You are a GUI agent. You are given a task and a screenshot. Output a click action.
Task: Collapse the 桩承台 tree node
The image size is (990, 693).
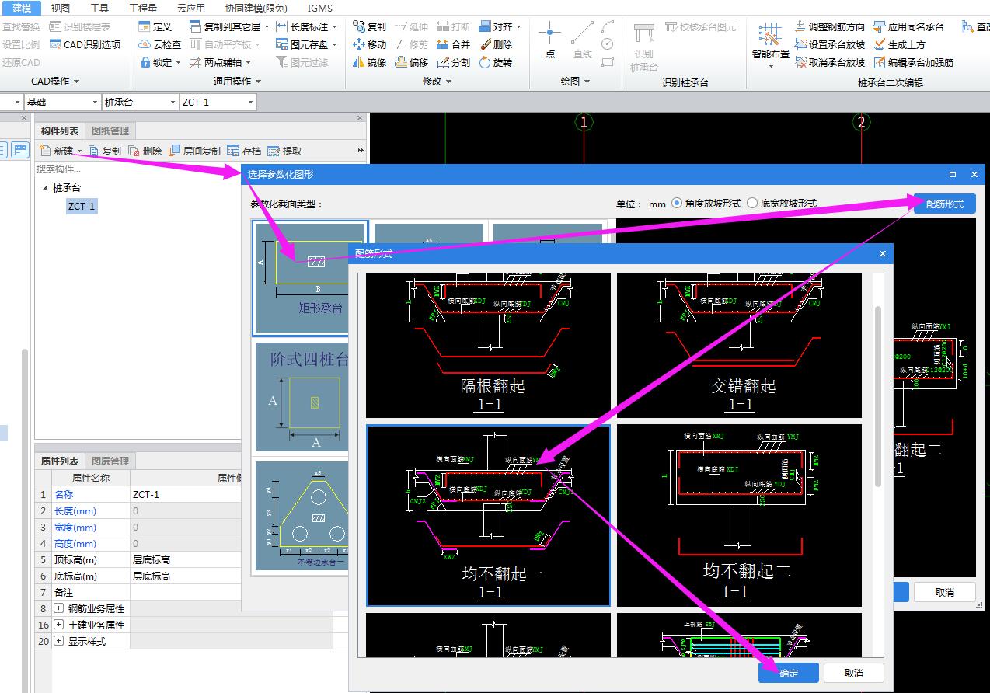(45, 188)
